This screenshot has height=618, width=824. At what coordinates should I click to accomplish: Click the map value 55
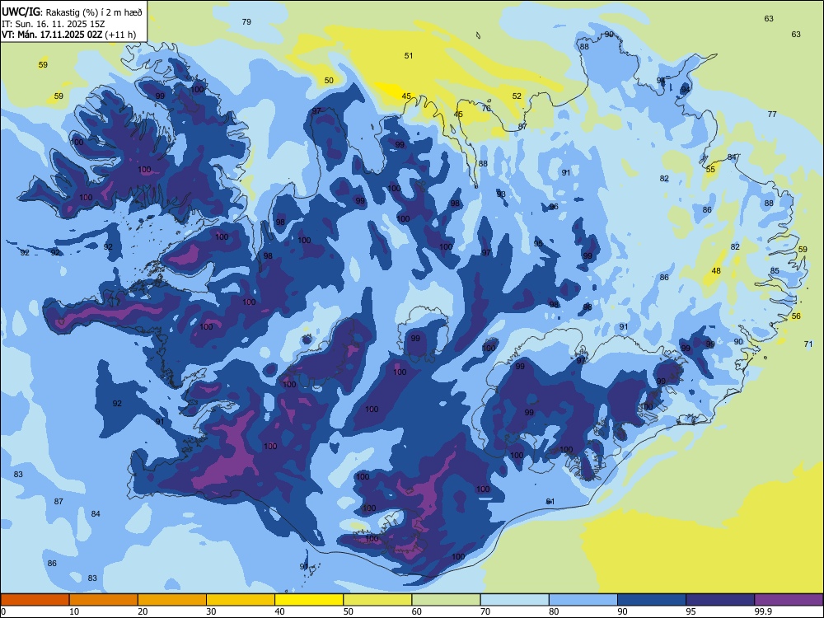click(710, 169)
